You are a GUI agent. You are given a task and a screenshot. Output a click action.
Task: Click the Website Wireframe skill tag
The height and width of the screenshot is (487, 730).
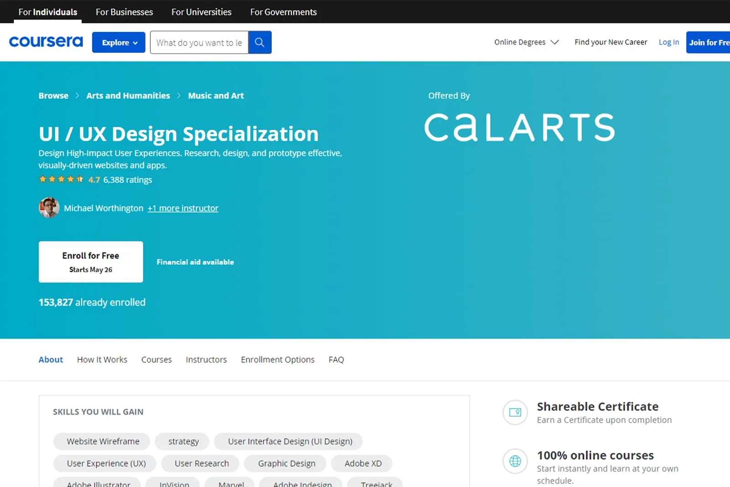(102, 441)
